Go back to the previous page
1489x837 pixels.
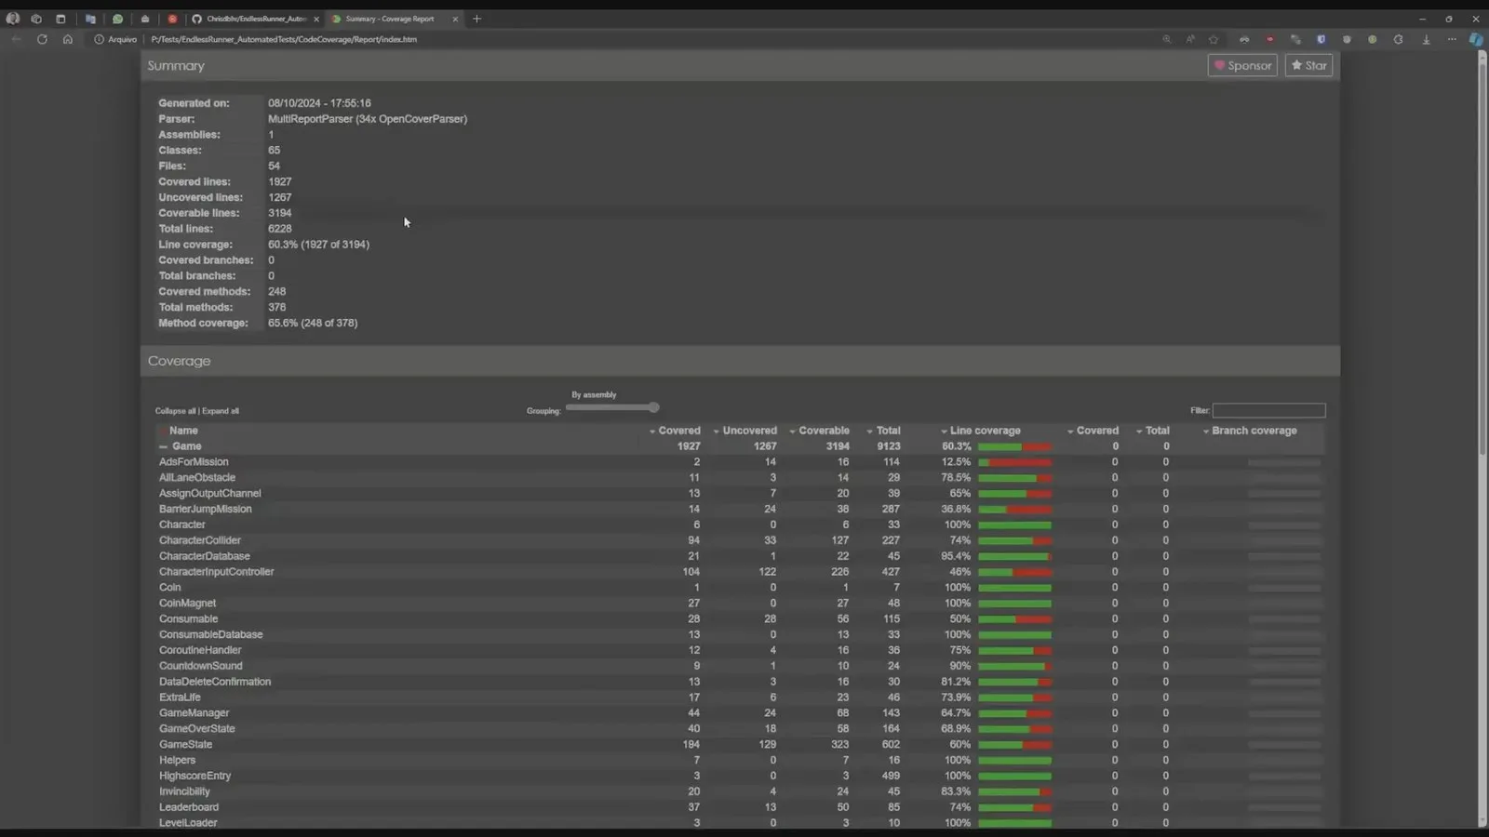coord(16,39)
